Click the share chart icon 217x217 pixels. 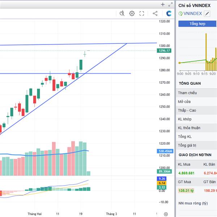click(x=155, y=13)
